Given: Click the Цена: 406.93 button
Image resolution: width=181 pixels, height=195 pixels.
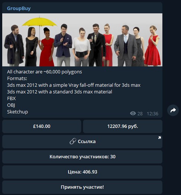Looking at the screenshot, I should tap(82, 172).
